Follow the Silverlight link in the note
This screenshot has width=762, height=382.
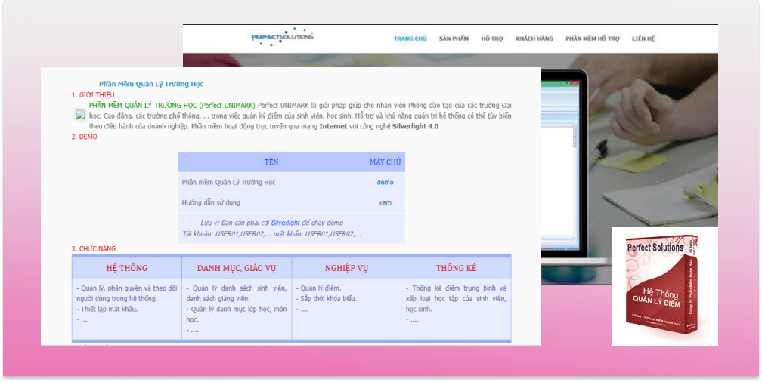(286, 223)
